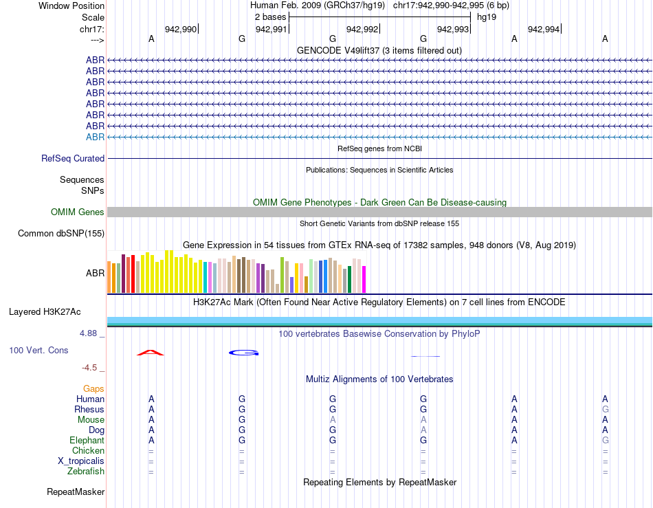The image size is (653, 508).
Task: Click the Layered H3K27Ac label
Action: click(x=45, y=312)
